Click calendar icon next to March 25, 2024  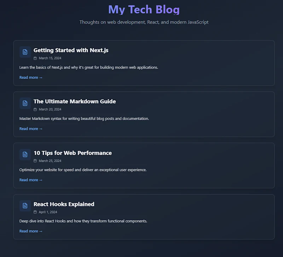[x=35, y=161]
